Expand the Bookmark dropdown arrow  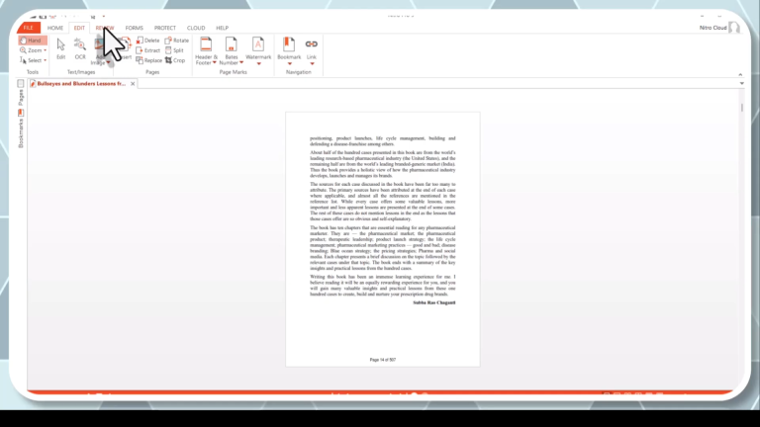pyautogui.click(x=289, y=64)
